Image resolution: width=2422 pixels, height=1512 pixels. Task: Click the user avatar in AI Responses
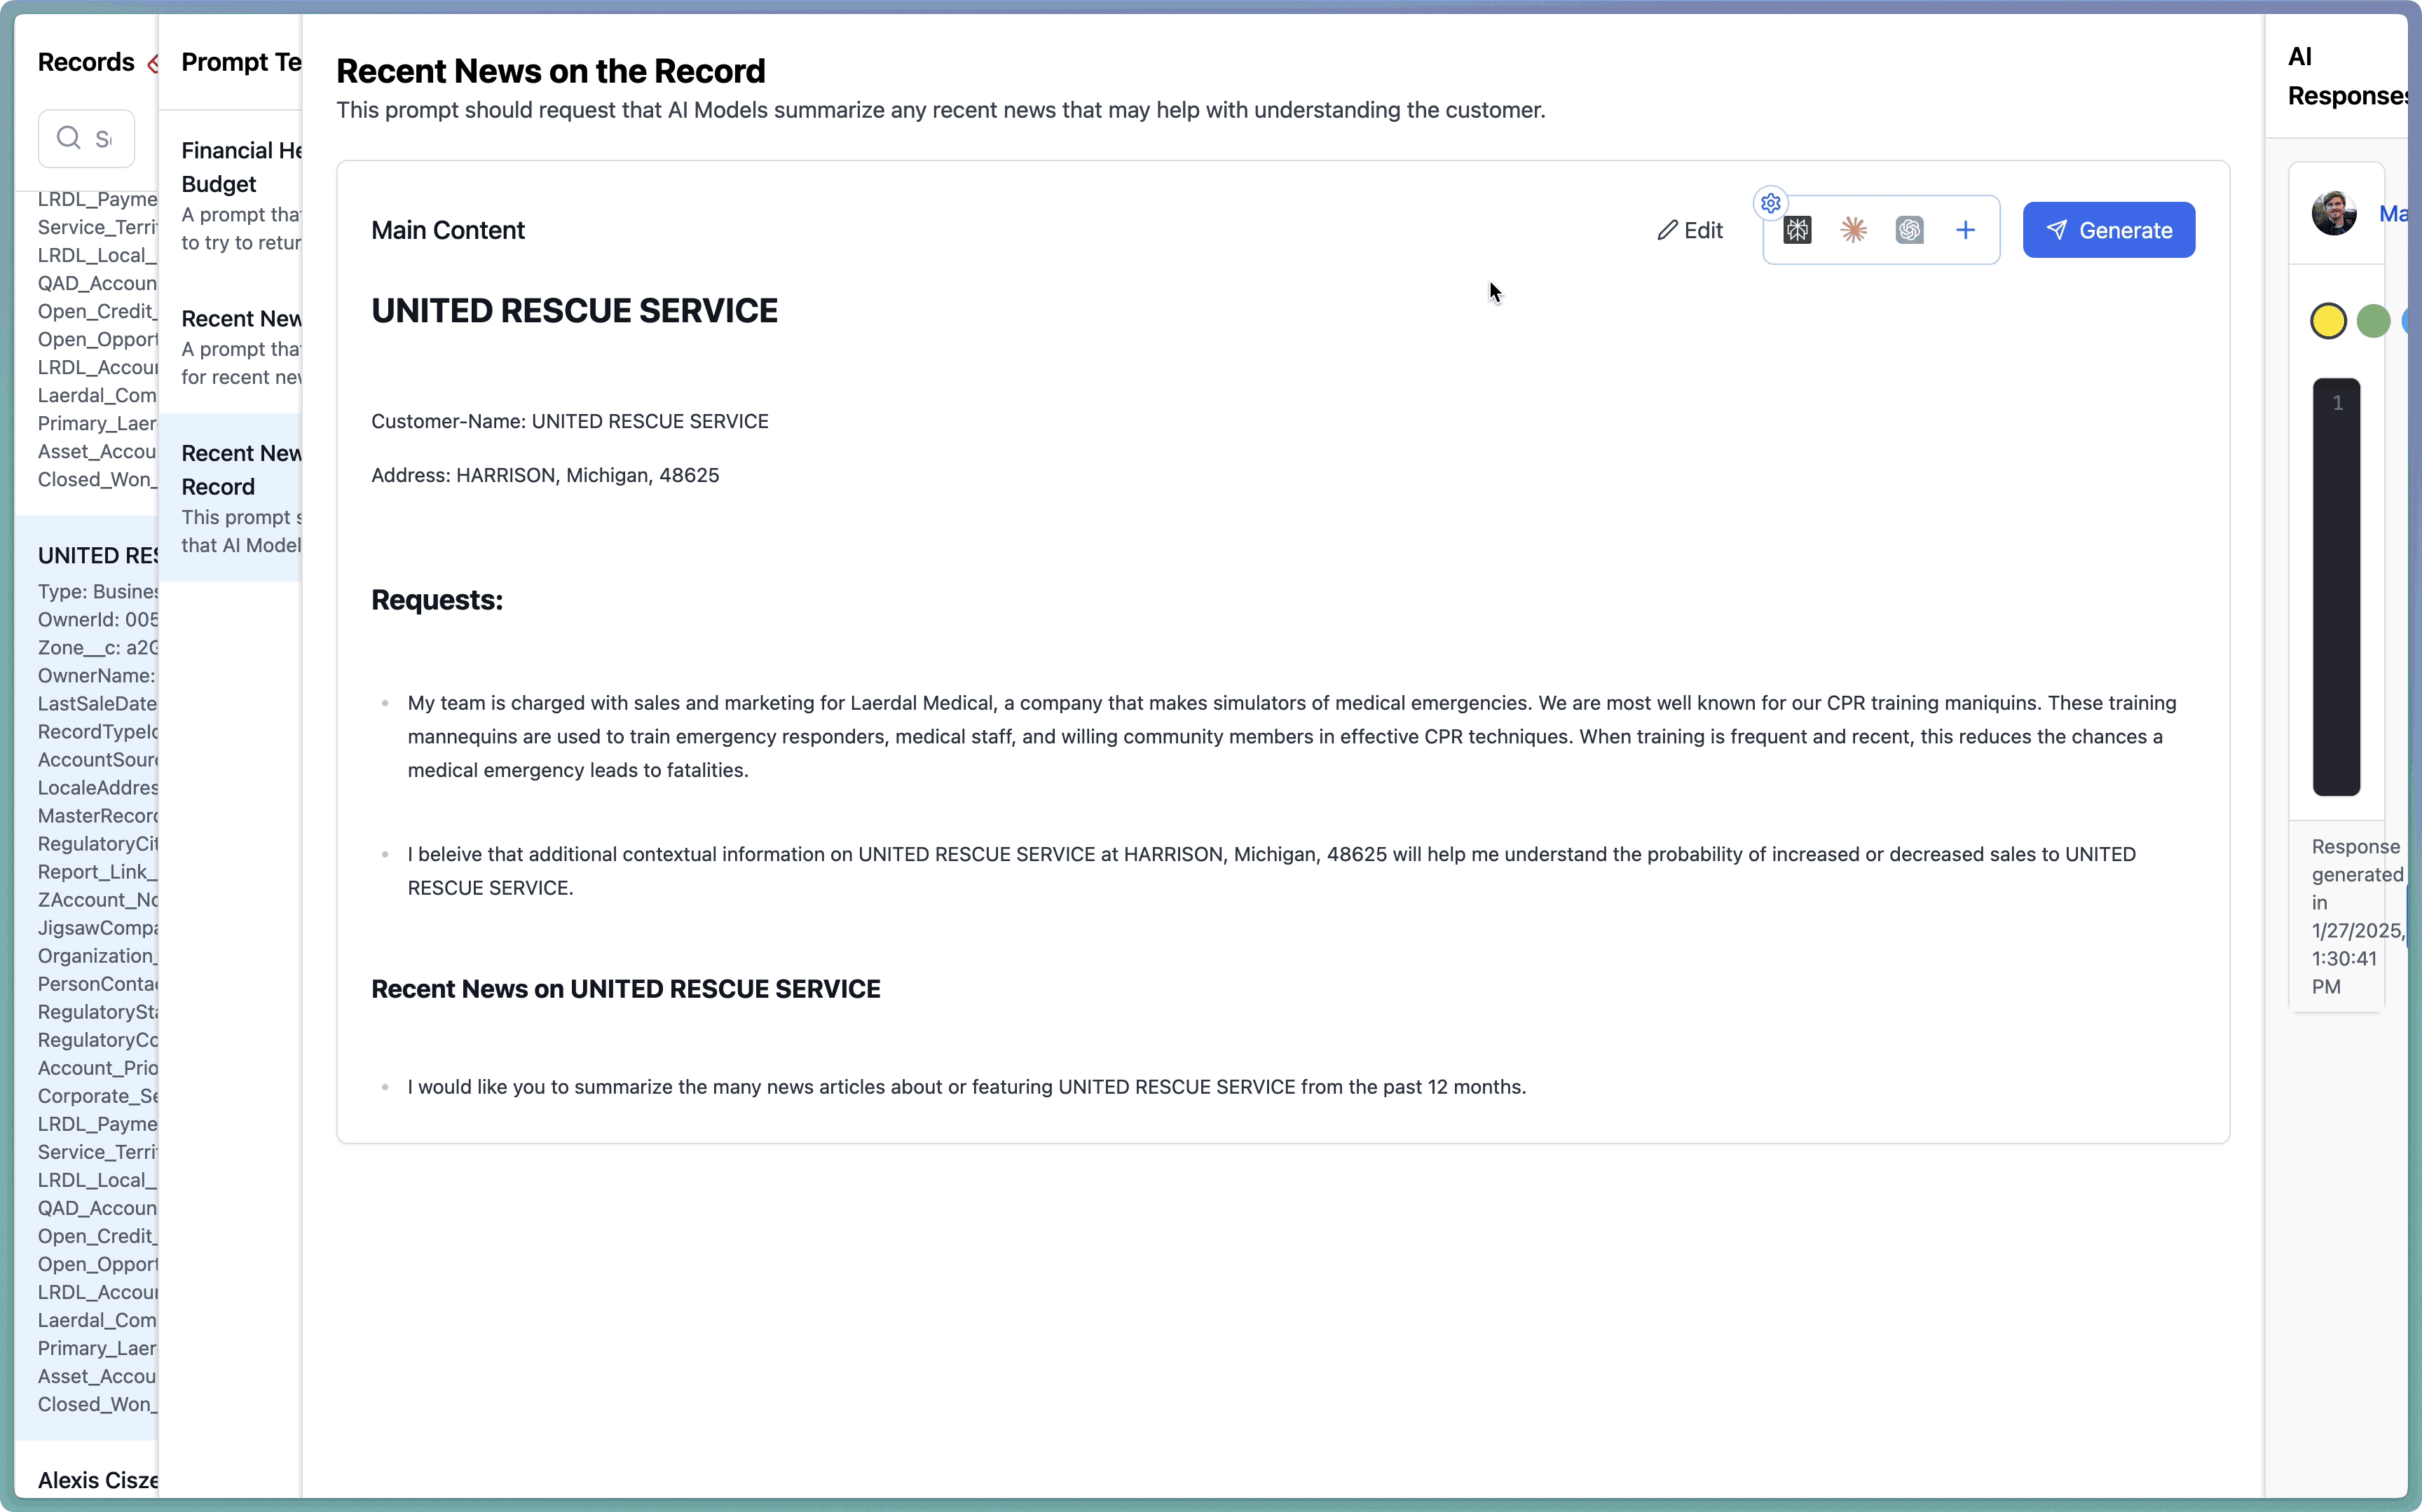[2333, 213]
